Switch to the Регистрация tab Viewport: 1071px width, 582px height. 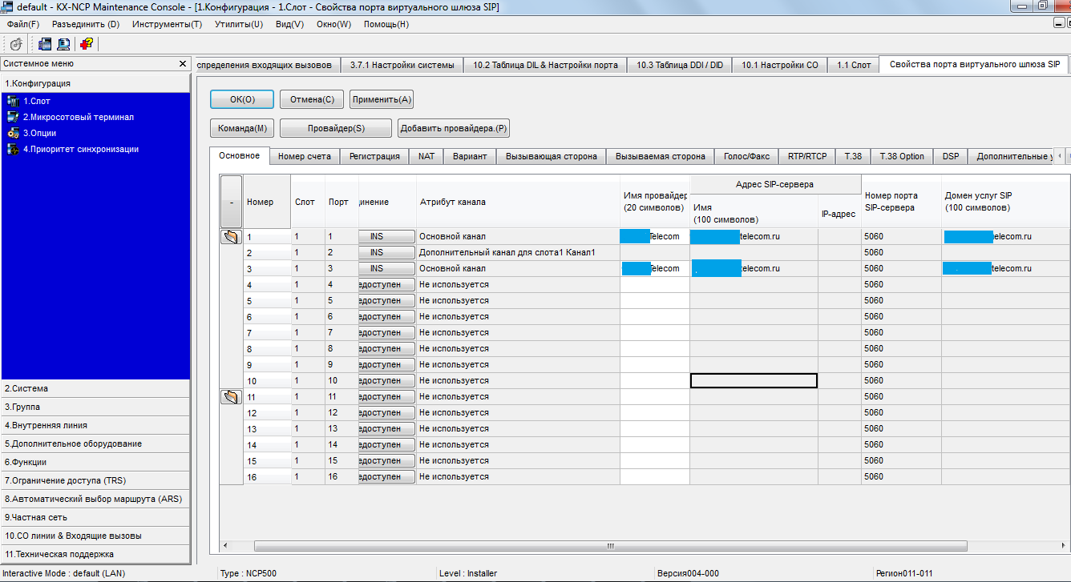click(x=374, y=156)
